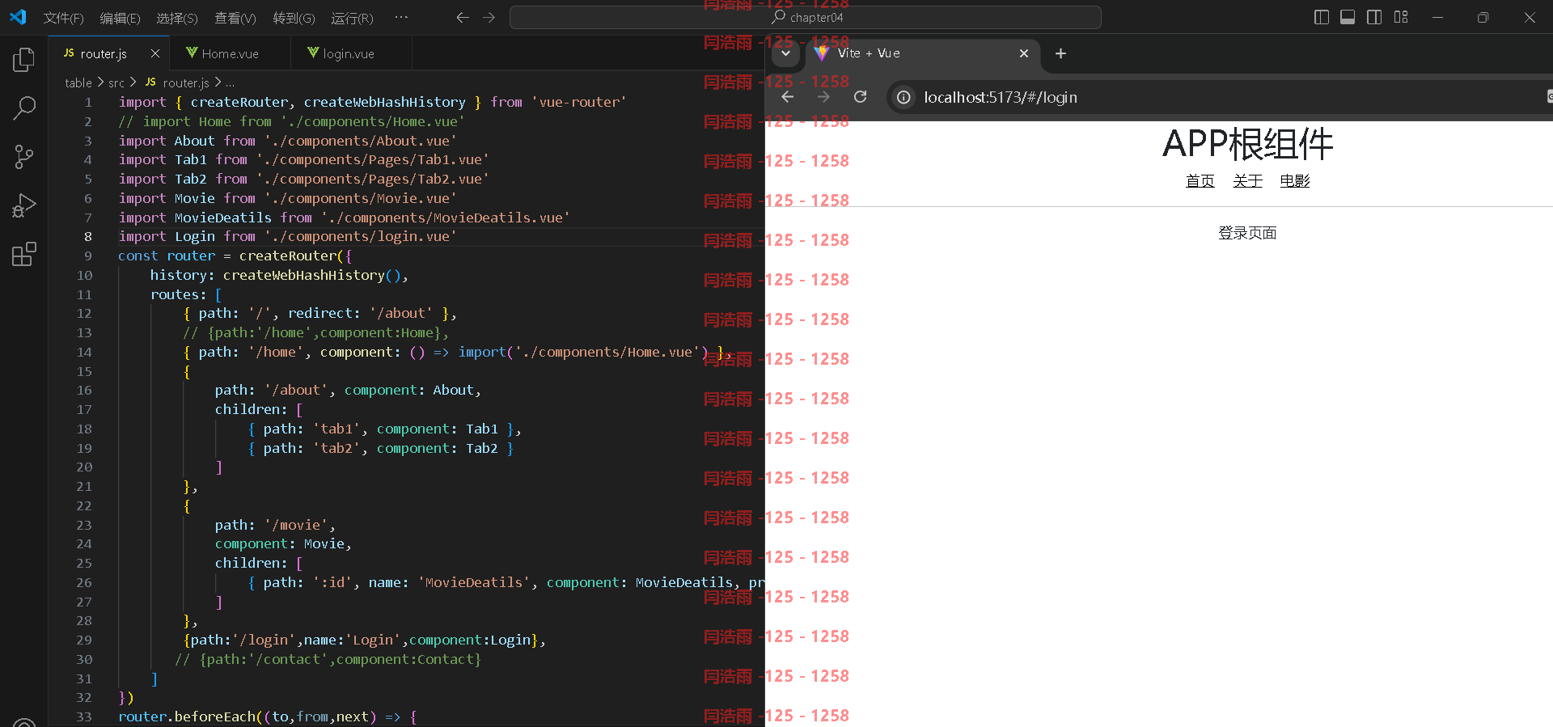
Task: Open the Search view in the activity bar
Action: point(24,108)
